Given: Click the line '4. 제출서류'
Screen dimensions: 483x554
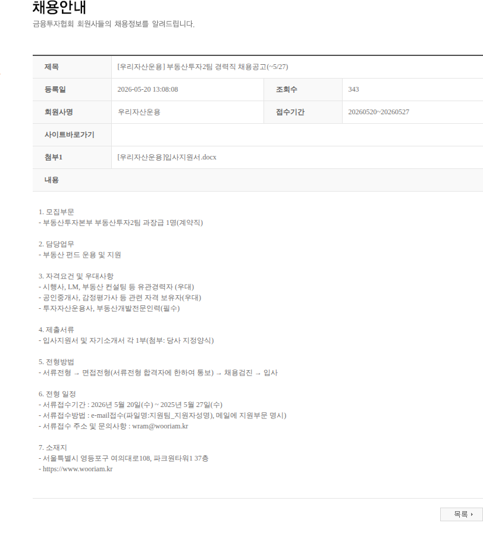Looking at the screenshot, I should pyautogui.click(x=56, y=330).
